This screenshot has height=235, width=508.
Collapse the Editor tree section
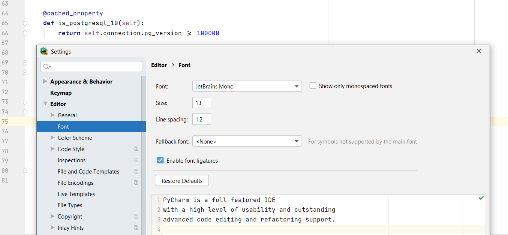pyautogui.click(x=45, y=104)
